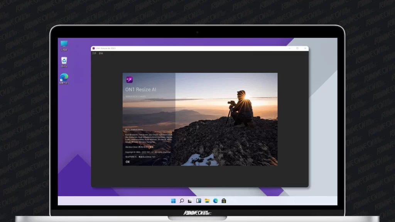Minimize the ON1 Resize AI window
Image resolution: width=395 pixels, height=222 pixels.
(289, 48)
